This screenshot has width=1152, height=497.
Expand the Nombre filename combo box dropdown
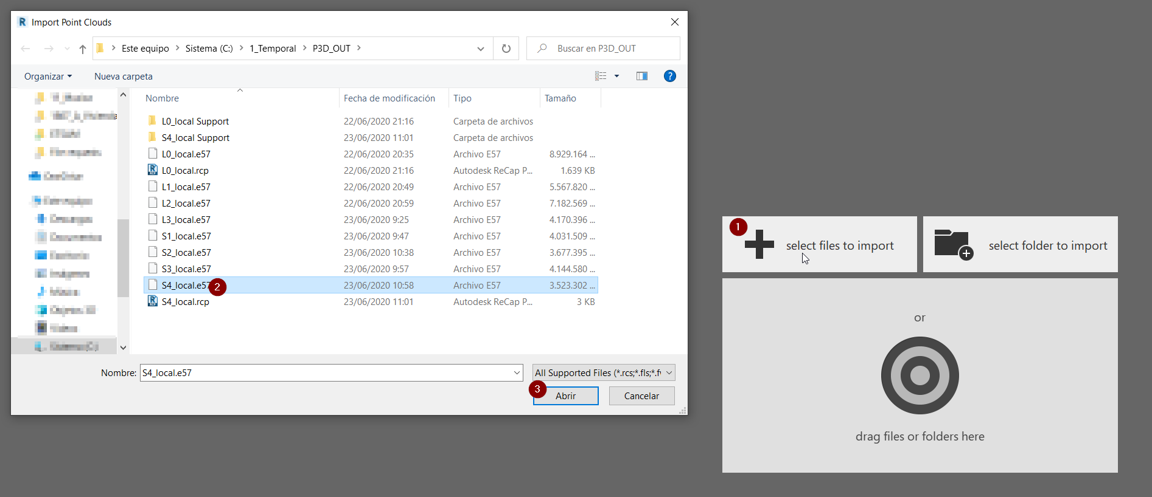point(517,372)
